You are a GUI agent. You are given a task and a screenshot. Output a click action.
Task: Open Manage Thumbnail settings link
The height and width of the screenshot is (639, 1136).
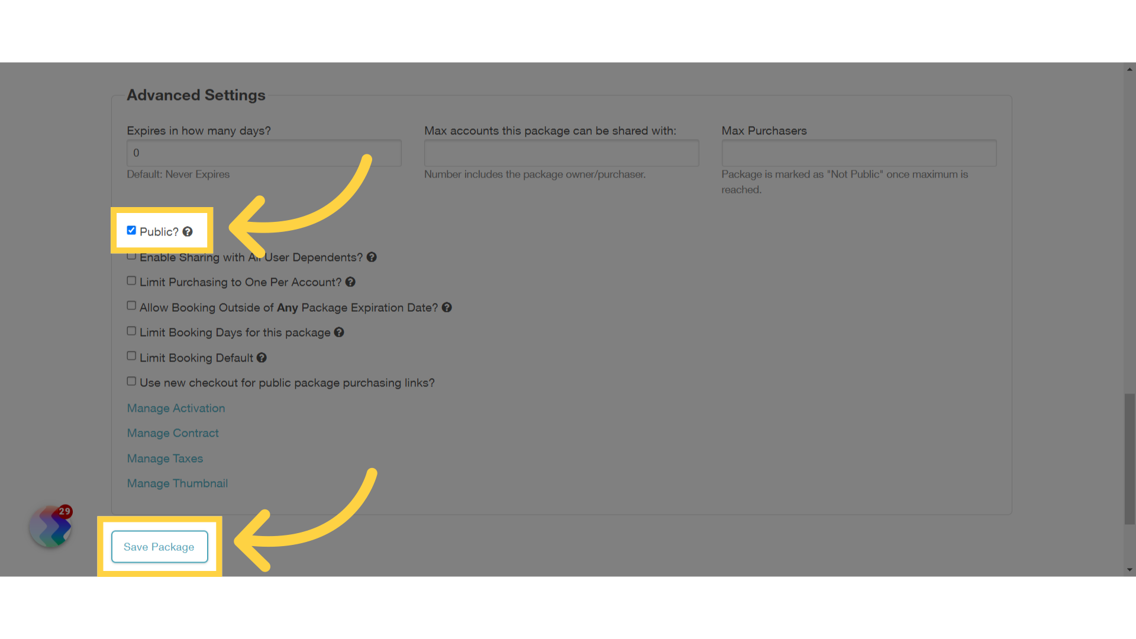click(177, 483)
